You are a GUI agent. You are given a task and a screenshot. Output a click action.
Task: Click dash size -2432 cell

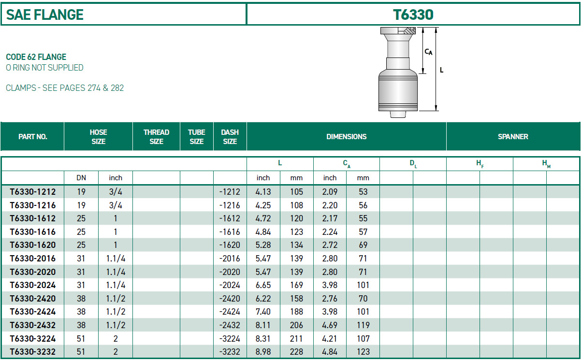pos(230,325)
